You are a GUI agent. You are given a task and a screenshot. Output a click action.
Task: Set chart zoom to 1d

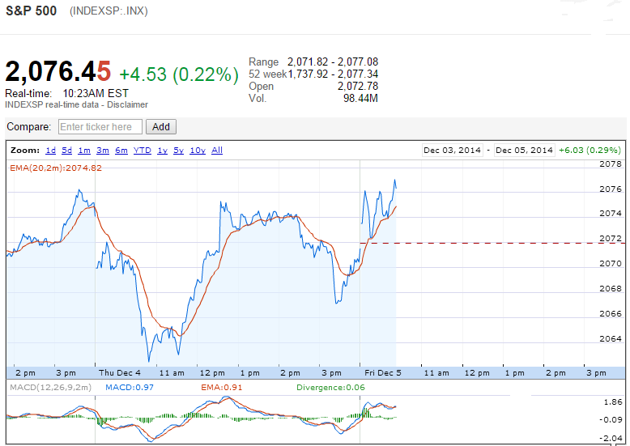click(x=51, y=151)
